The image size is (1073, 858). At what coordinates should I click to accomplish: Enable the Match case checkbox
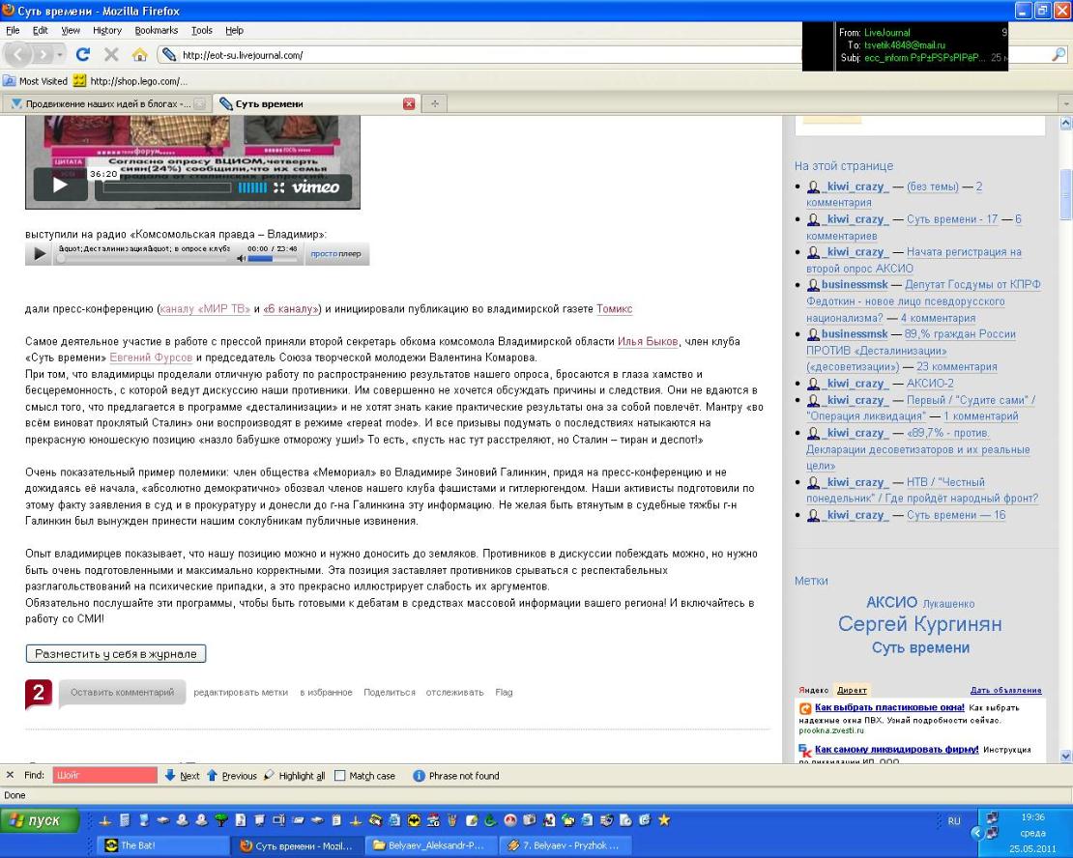click(340, 776)
